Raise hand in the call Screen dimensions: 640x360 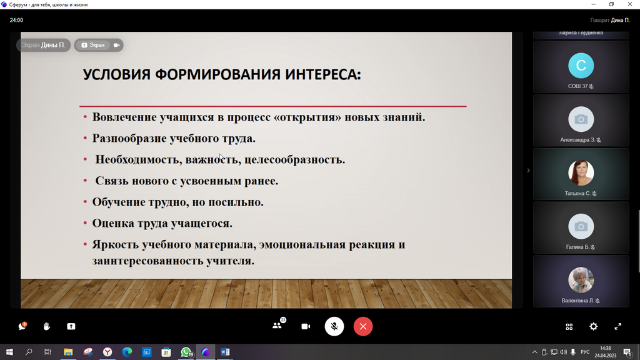coord(46,326)
